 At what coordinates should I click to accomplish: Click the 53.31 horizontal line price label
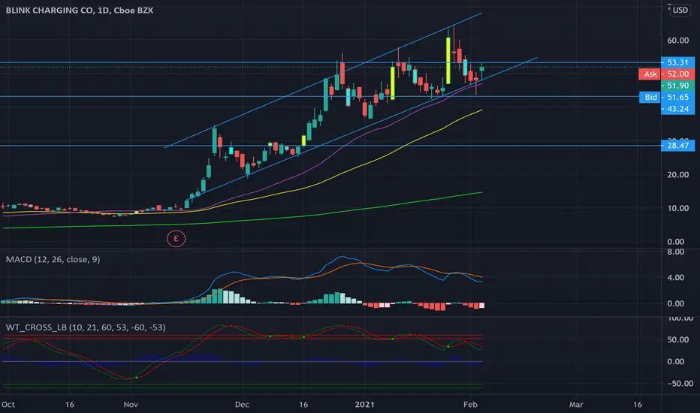[x=677, y=62]
